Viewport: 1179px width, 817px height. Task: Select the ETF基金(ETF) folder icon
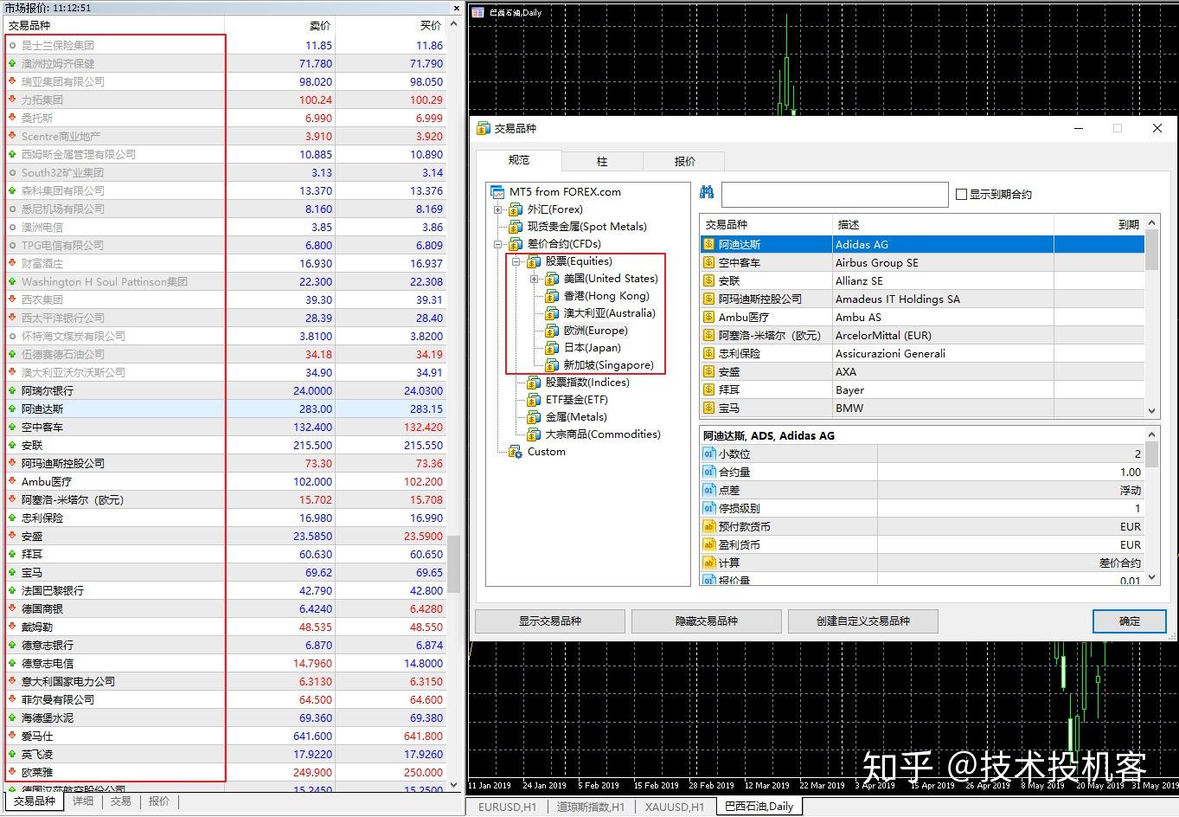533,399
